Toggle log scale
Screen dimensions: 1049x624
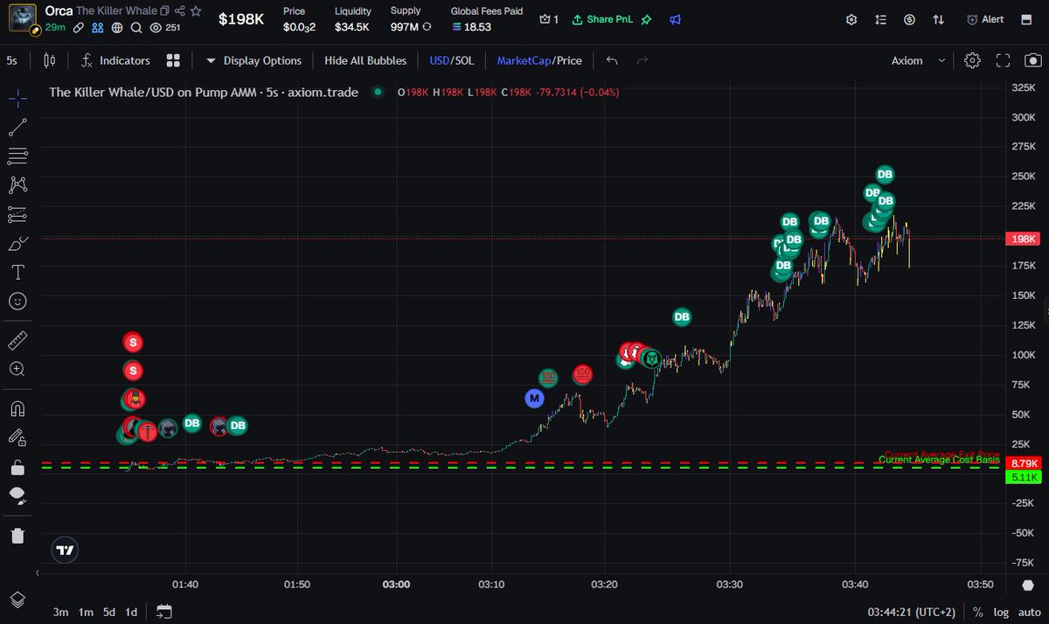point(1000,612)
